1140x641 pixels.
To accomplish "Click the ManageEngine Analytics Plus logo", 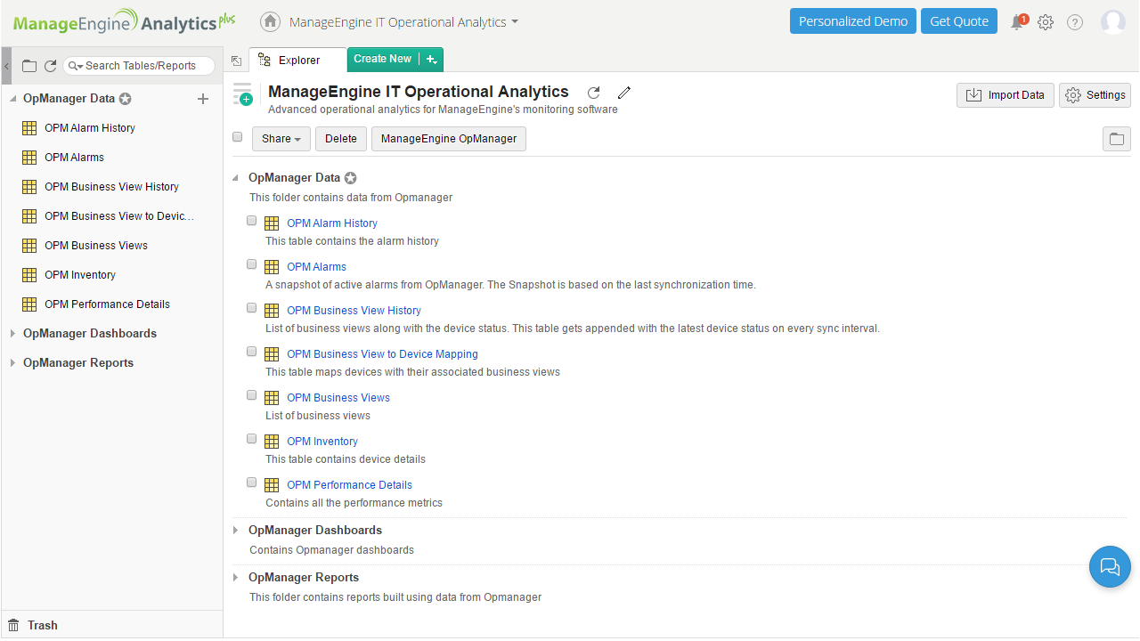I will (x=124, y=21).
